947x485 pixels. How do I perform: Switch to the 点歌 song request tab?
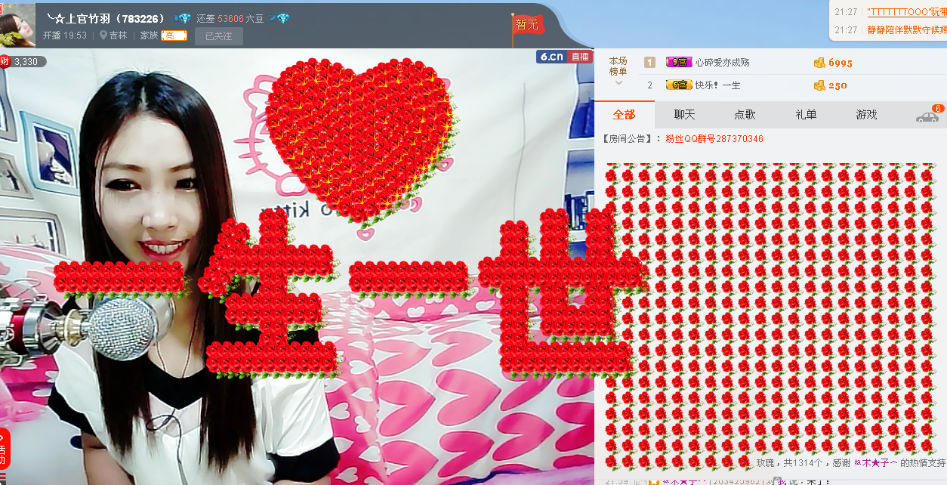coord(745,114)
